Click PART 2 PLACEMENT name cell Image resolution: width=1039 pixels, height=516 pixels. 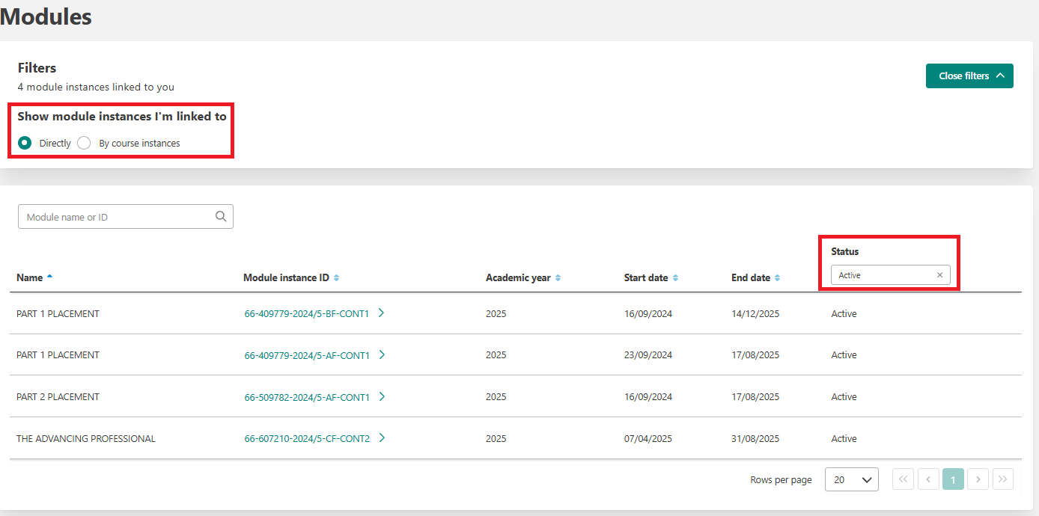coord(58,397)
